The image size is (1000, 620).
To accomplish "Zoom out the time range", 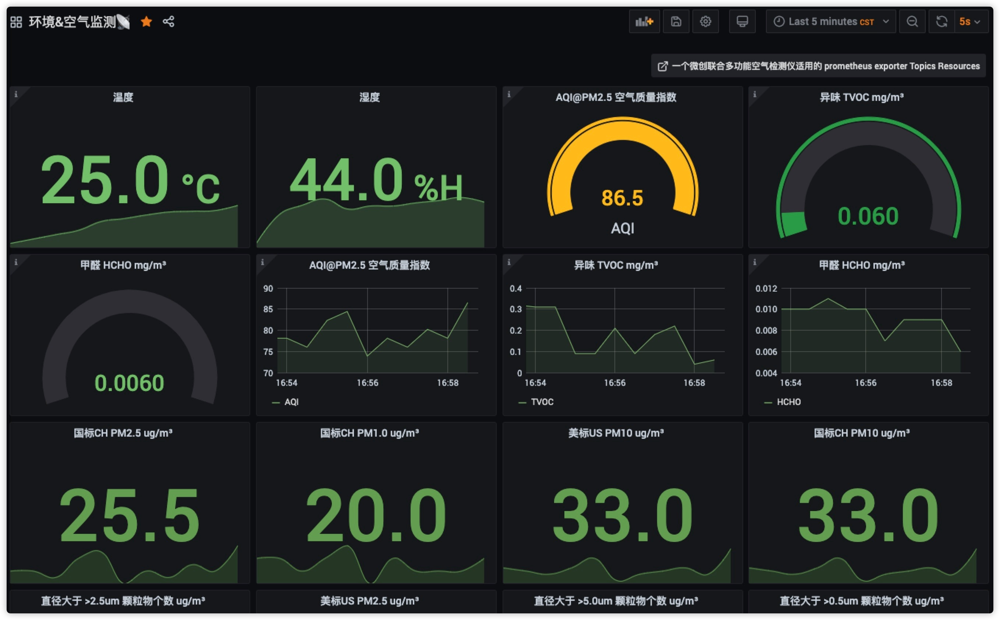I will click(912, 21).
